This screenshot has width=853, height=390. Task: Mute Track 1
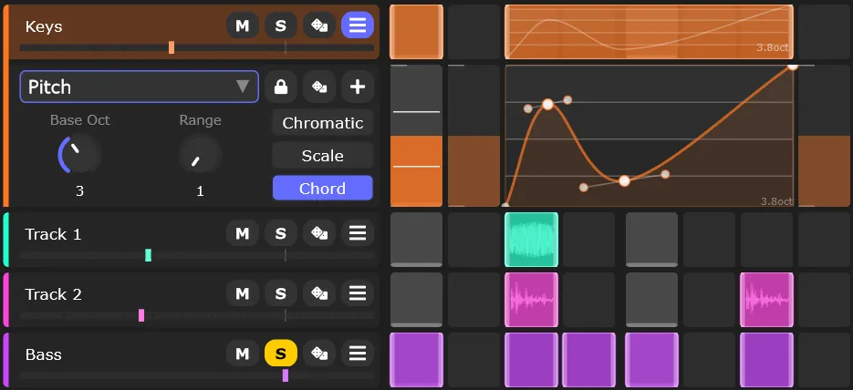point(242,233)
